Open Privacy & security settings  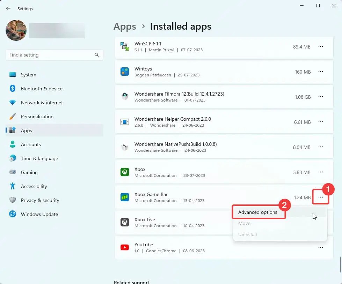pyautogui.click(x=54, y=200)
